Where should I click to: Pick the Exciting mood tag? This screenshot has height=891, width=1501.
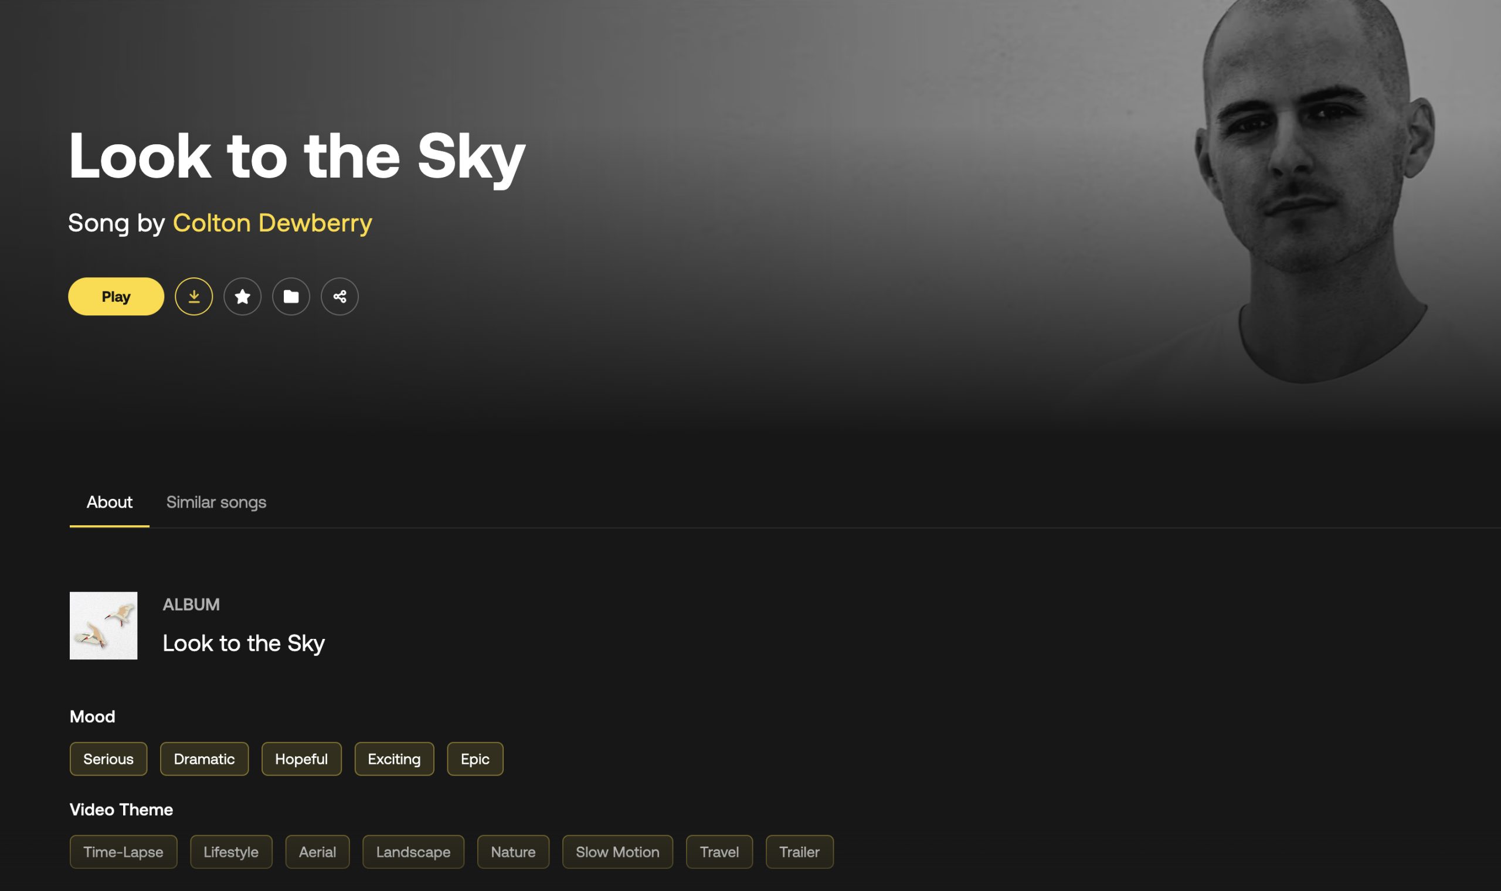click(394, 759)
